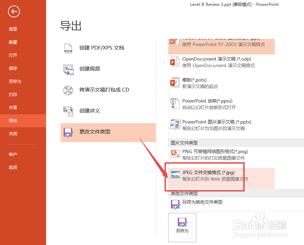Image resolution: width=304 pixels, height=245 pixels.
Task: Click the PowerPoint 放映 ppsx icon
Action: tap(175, 103)
